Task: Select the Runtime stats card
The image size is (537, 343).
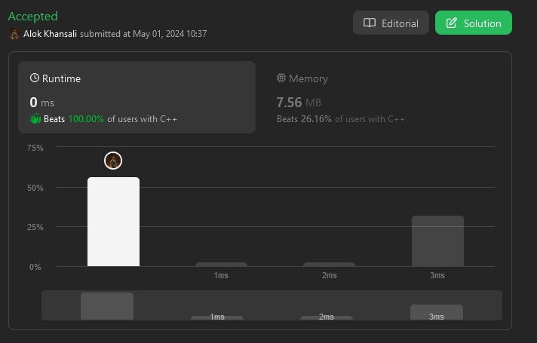Action: click(137, 97)
